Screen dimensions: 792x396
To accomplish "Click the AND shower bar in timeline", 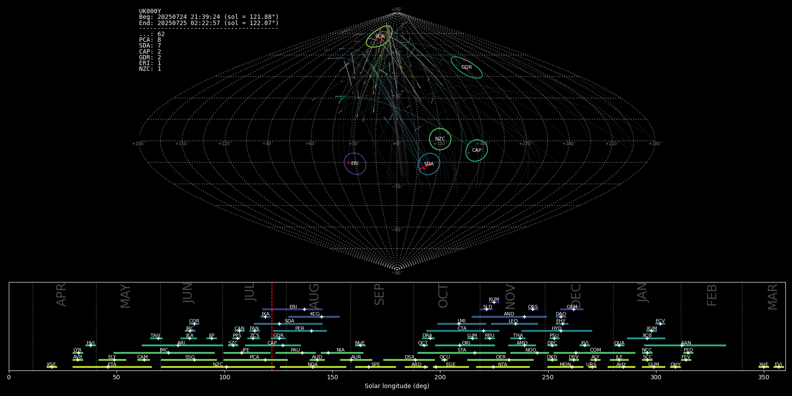I will pyautogui.click(x=509, y=316).
